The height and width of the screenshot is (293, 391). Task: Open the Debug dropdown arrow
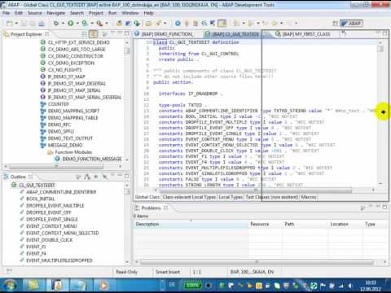click(x=63, y=24)
